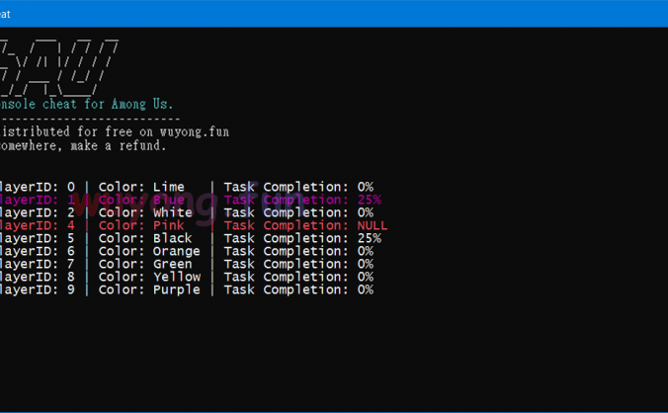Viewport: 668px width, 413px height.
Task: Click Black player's 25% task completion
Action: click(x=369, y=238)
